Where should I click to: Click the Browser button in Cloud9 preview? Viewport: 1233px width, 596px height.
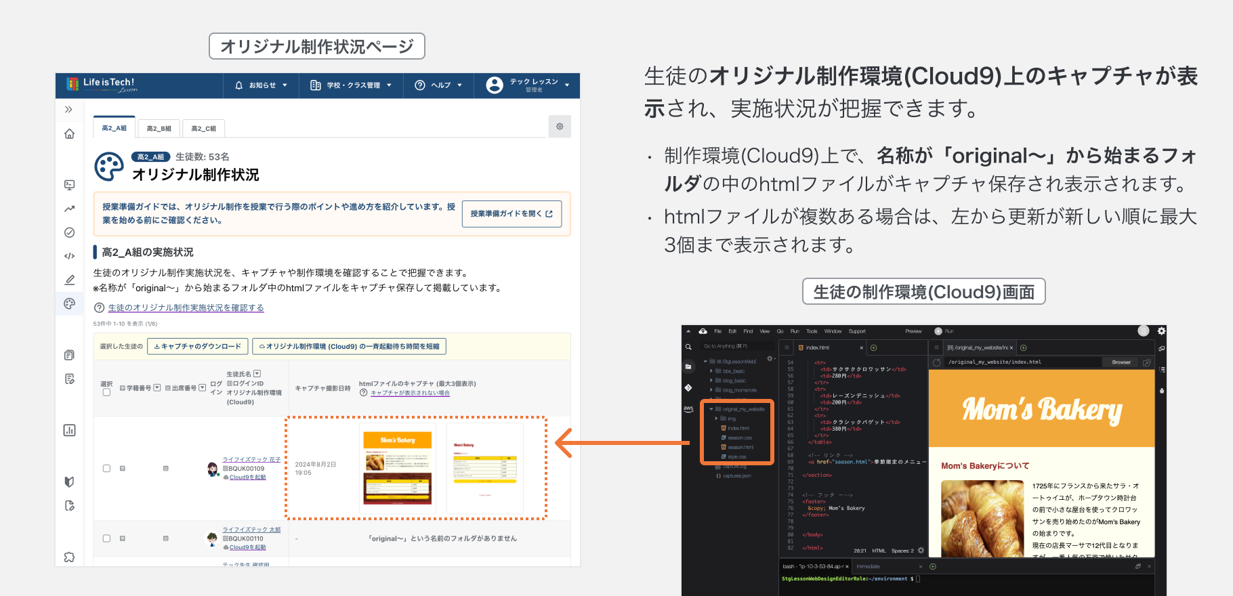pyautogui.click(x=1121, y=362)
